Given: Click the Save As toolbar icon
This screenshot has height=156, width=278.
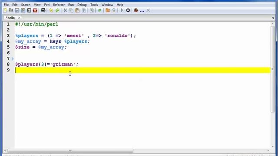Looking at the screenshot, I should click(x=23, y=10).
